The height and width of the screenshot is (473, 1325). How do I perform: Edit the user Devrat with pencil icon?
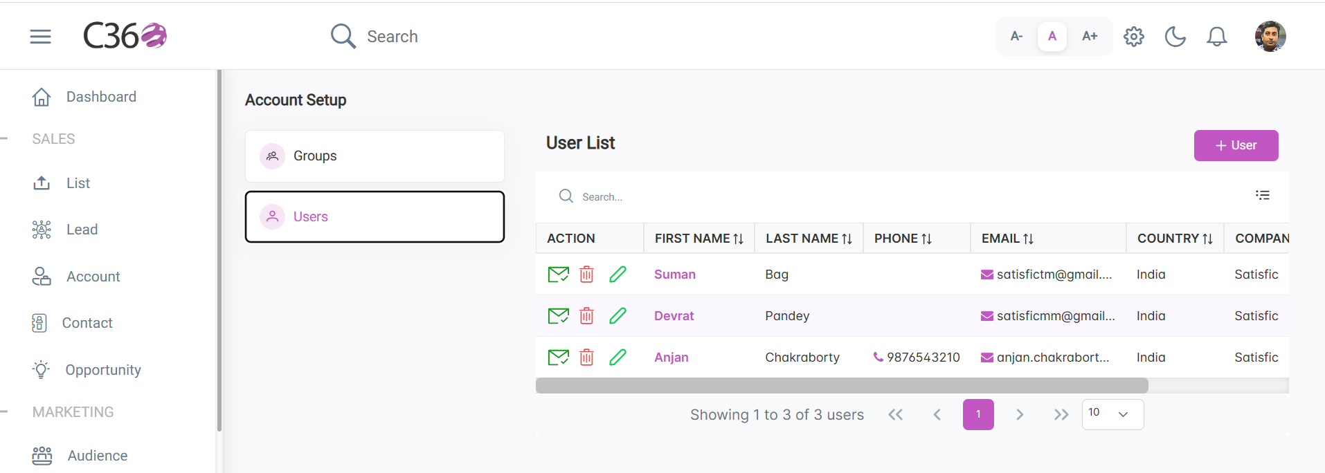pos(618,316)
